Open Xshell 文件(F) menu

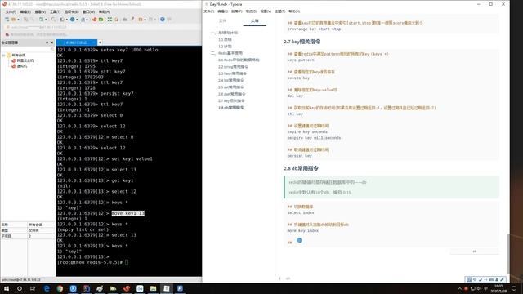pos(11,11)
